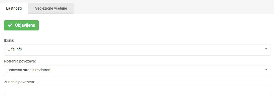Select the Lastnosti tab
274x98 pixels.
click(x=14, y=8)
